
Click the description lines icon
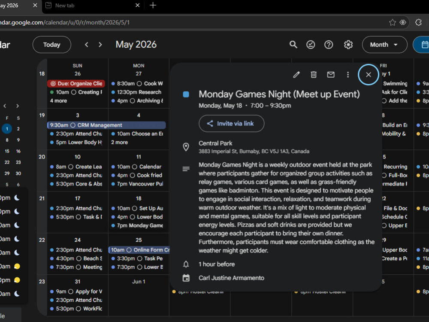click(186, 169)
